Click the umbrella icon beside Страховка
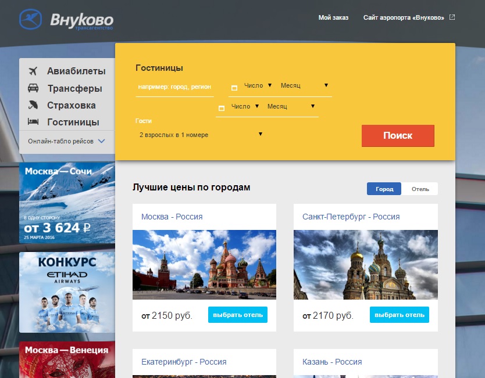This screenshot has height=378, width=485. coord(33,105)
